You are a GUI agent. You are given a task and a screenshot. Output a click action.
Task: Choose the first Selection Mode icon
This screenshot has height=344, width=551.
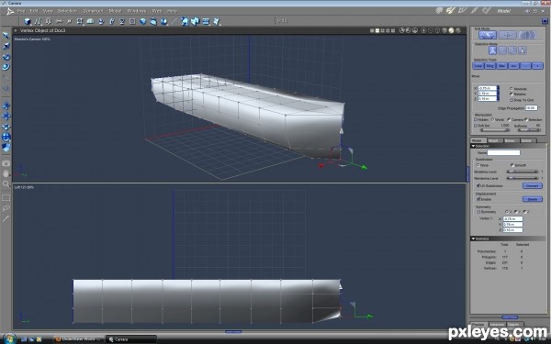492,50
